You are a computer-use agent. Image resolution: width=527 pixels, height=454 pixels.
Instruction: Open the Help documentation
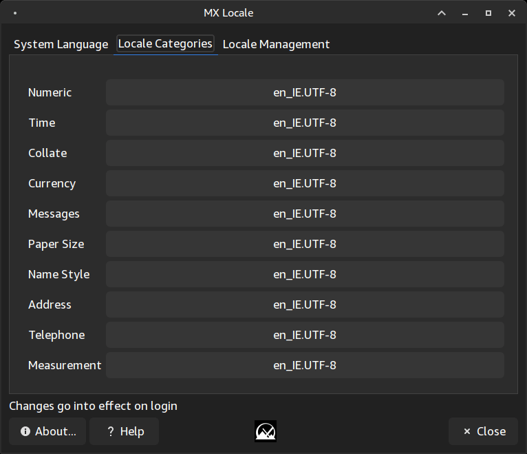coord(125,431)
